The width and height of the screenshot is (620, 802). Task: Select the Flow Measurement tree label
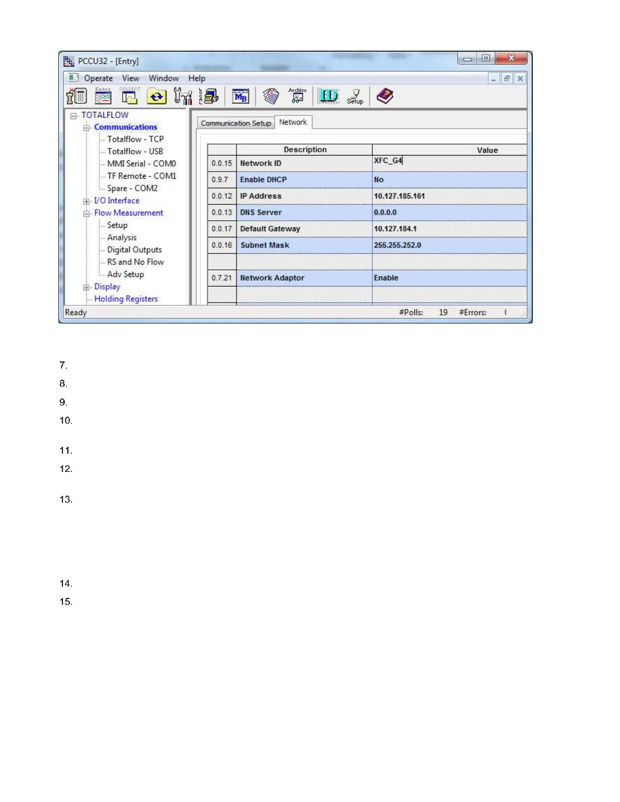pos(129,213)
